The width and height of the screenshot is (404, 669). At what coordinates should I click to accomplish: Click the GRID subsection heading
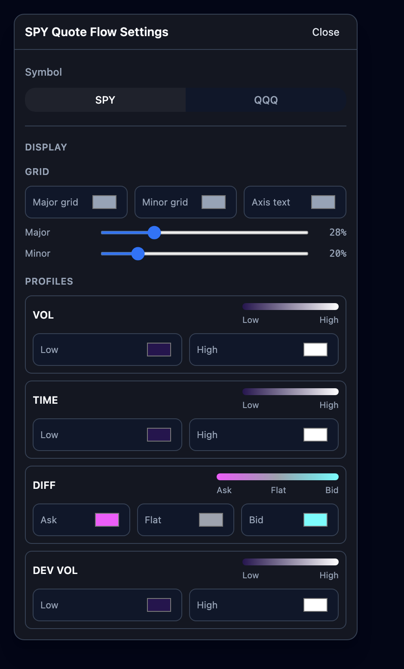click(37, 172)
